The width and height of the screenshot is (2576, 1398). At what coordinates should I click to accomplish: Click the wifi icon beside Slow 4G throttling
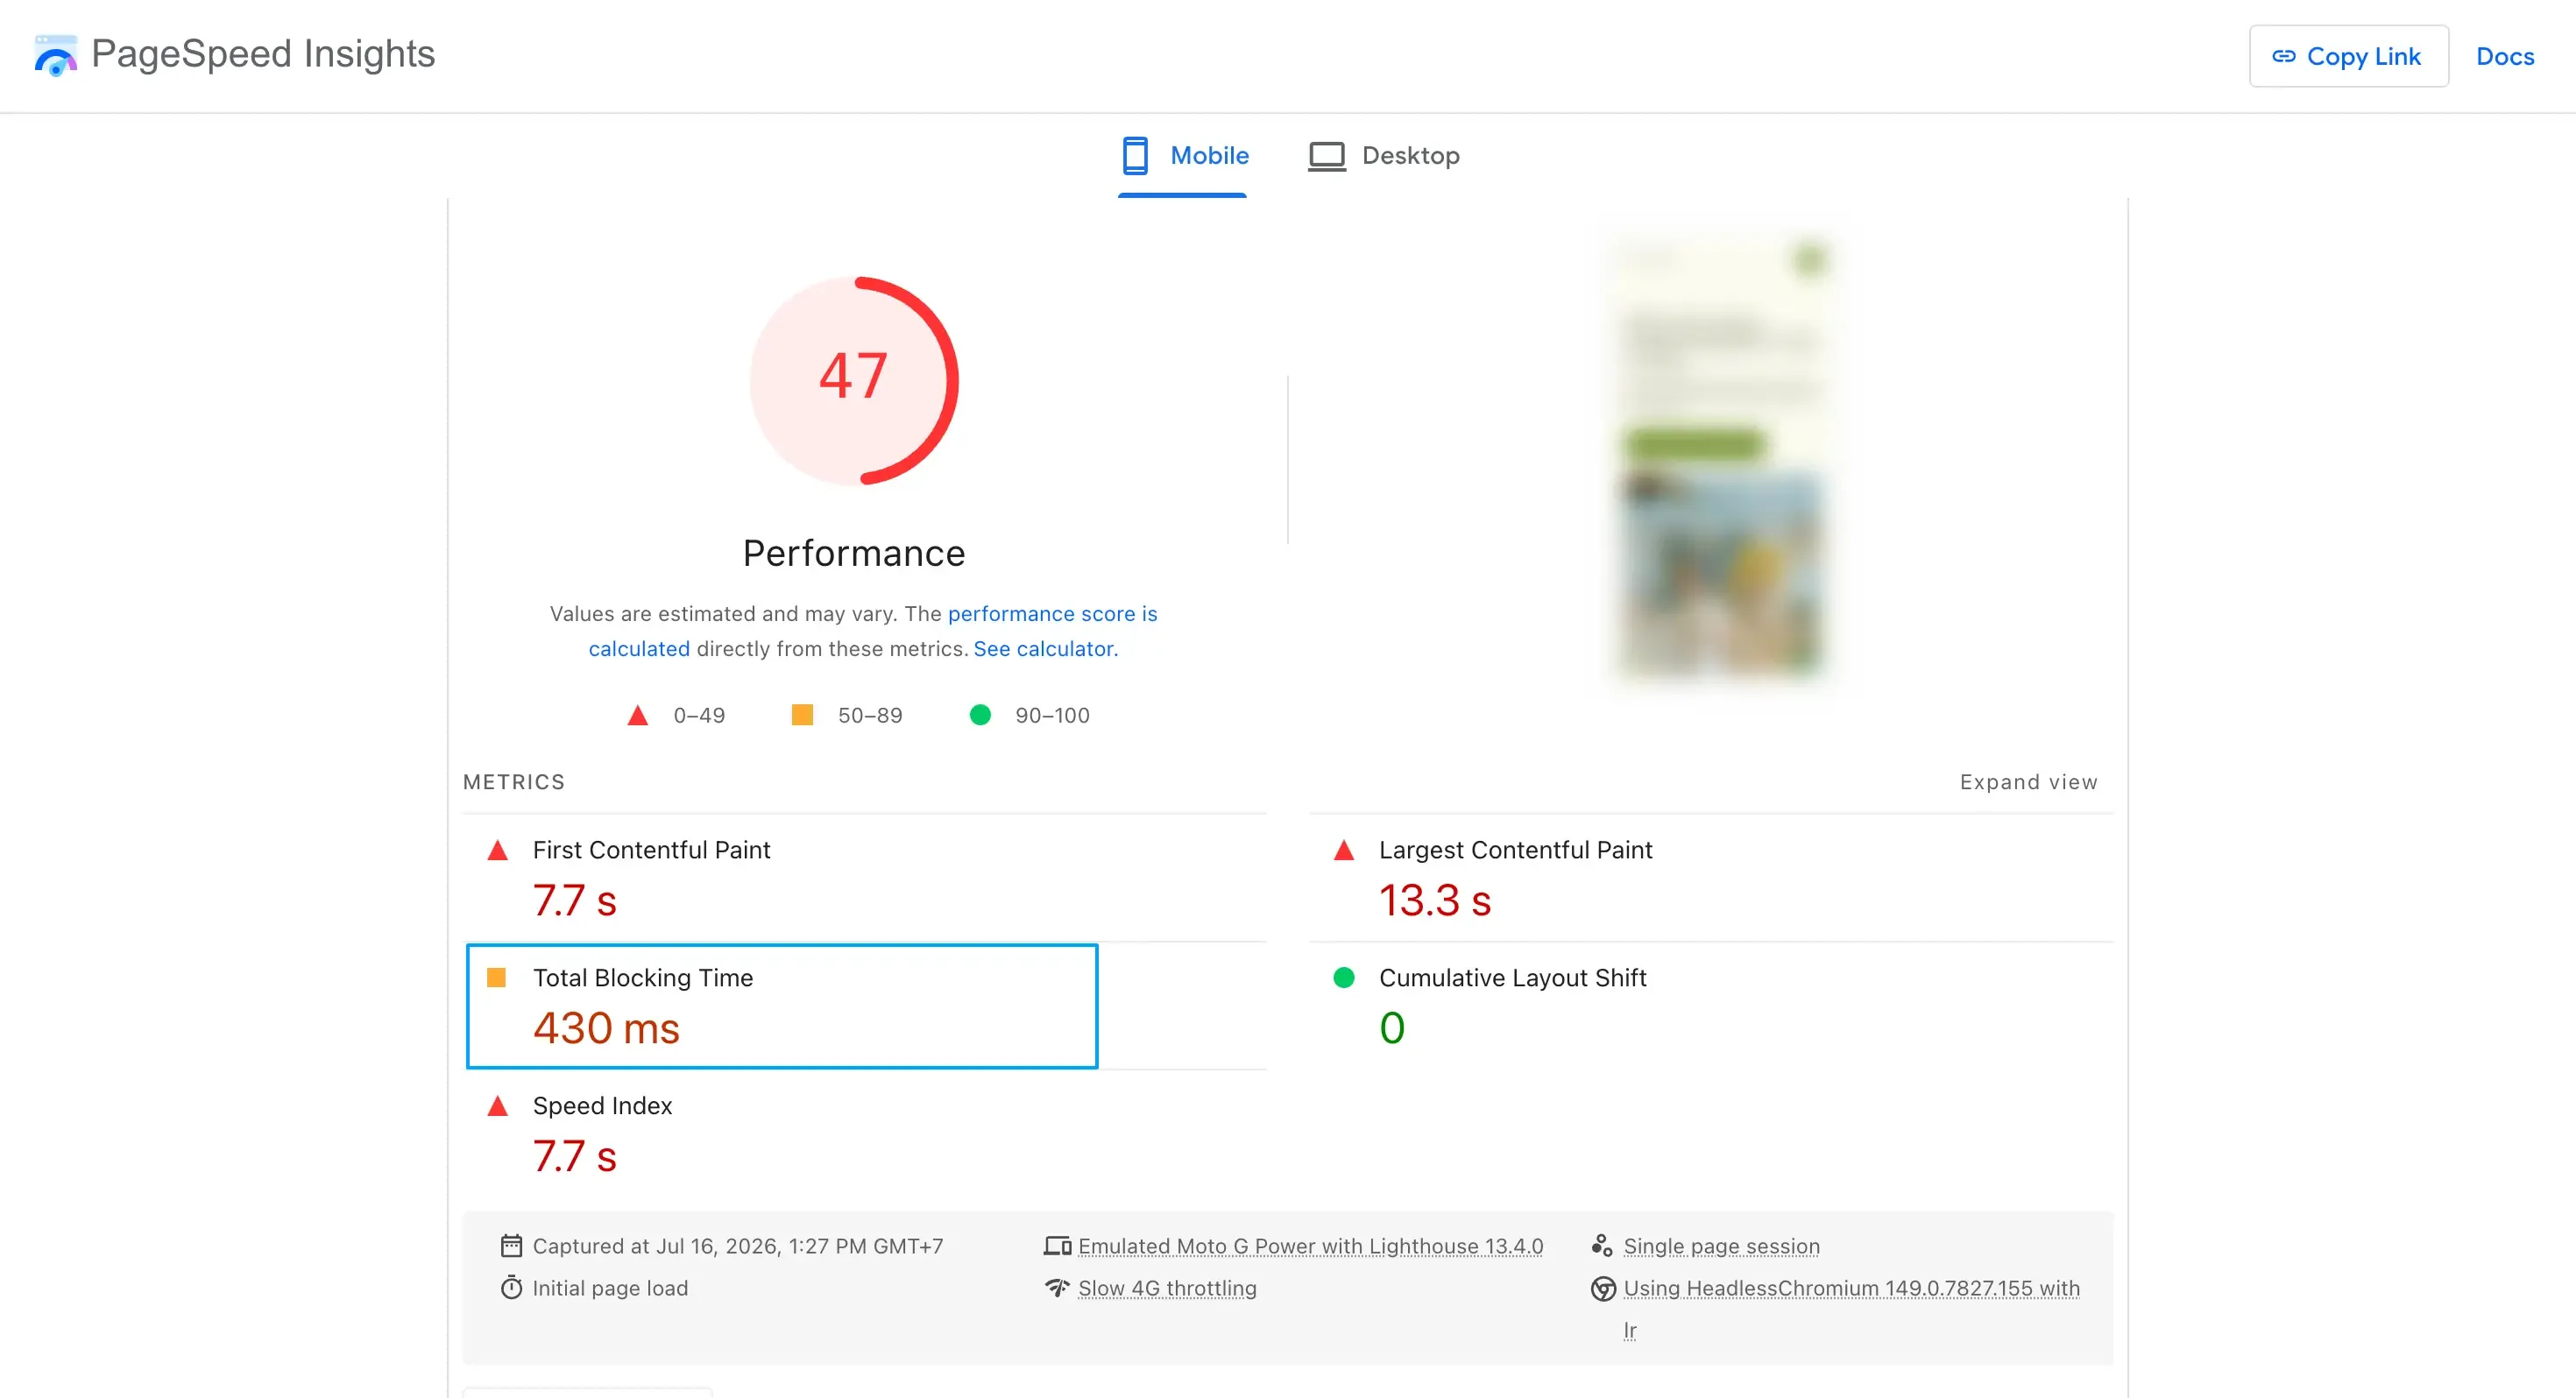tap(1057, 1288)
